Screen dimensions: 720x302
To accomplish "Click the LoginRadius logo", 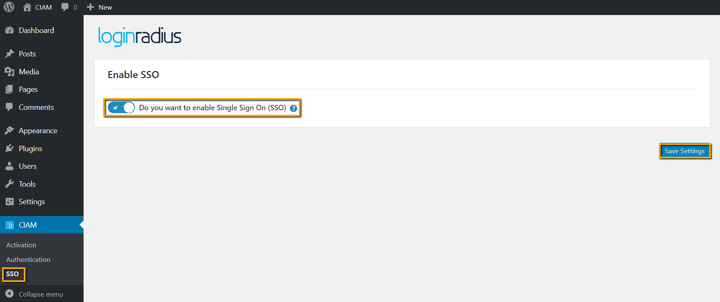I will click(x=140, y=36).
